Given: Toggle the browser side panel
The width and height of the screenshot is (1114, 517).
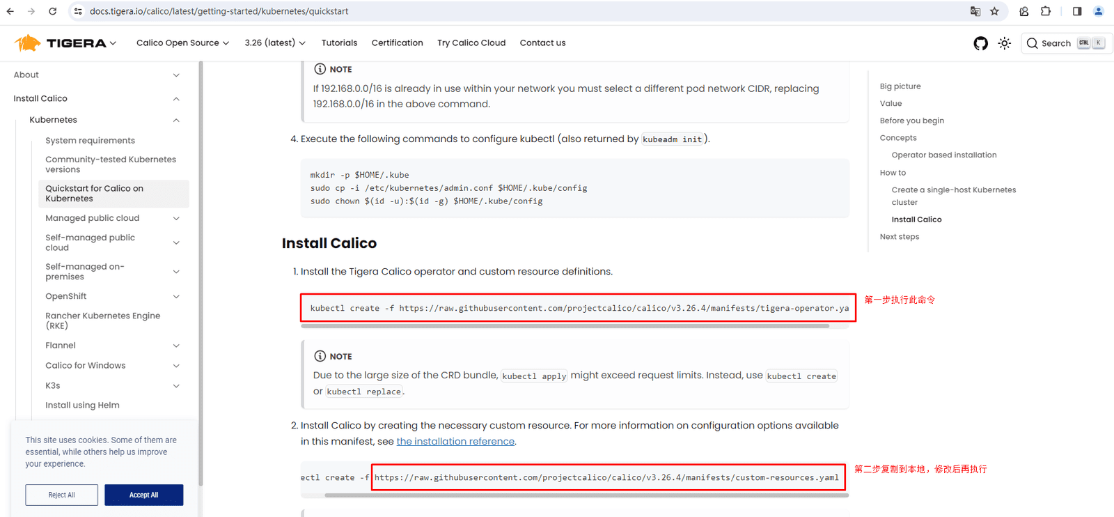Looking at the screenshot, I should click(x=1077, y=11).
